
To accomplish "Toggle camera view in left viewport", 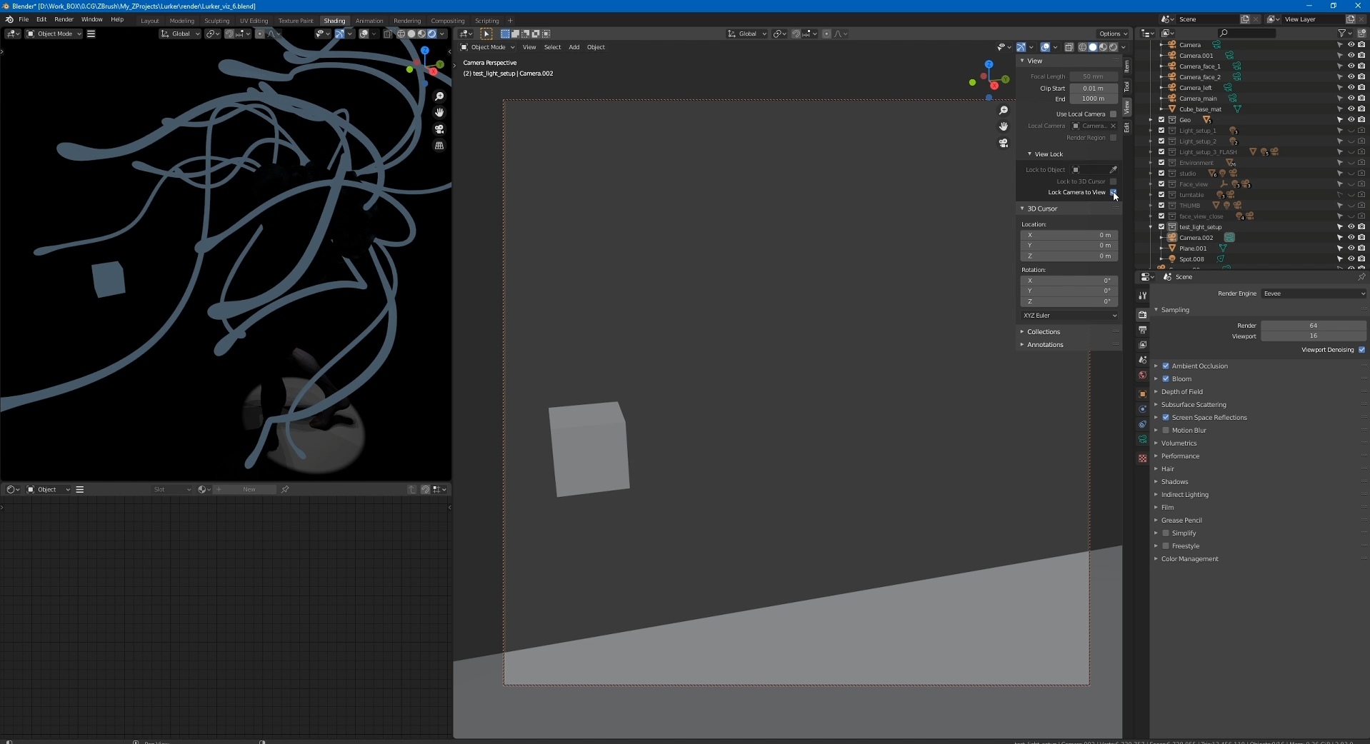I will 439,129.
